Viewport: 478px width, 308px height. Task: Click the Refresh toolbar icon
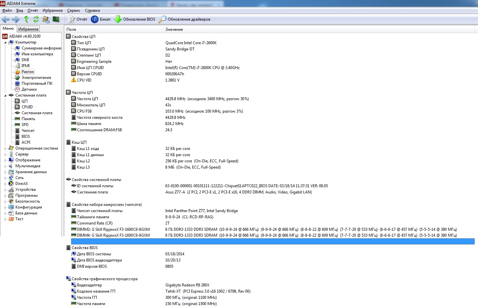click(x=36, y=19)
